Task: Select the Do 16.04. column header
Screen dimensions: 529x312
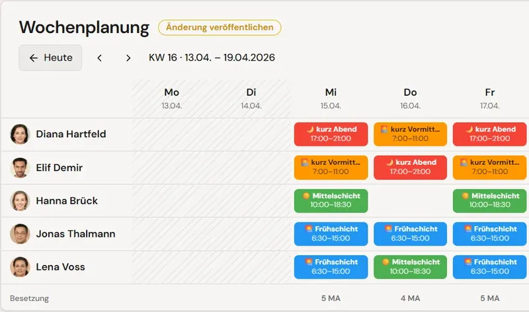Action: (x=410, y=98)
